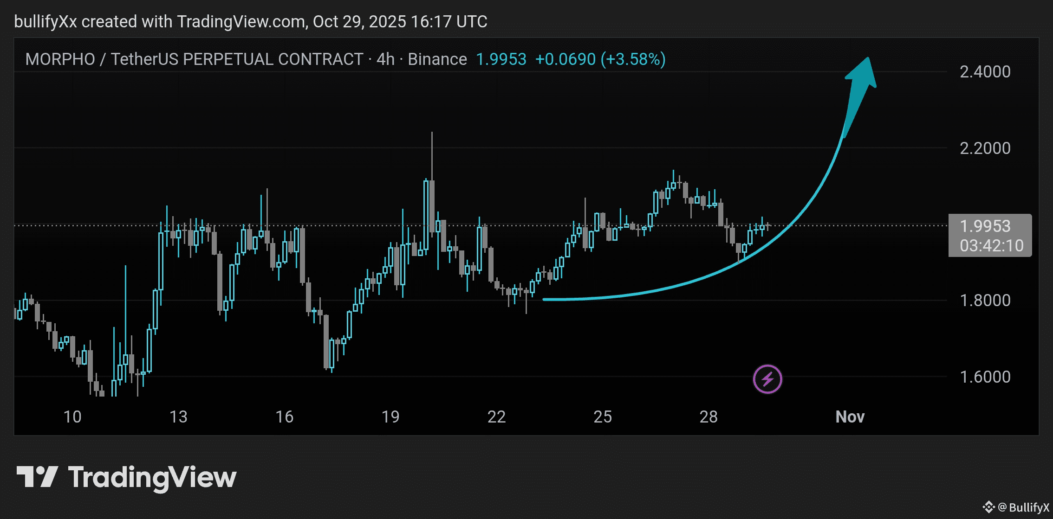Click the Nov date axis label
Image resolution: width=1053 pixels, height=519 pixels.
tap(850, 416)
